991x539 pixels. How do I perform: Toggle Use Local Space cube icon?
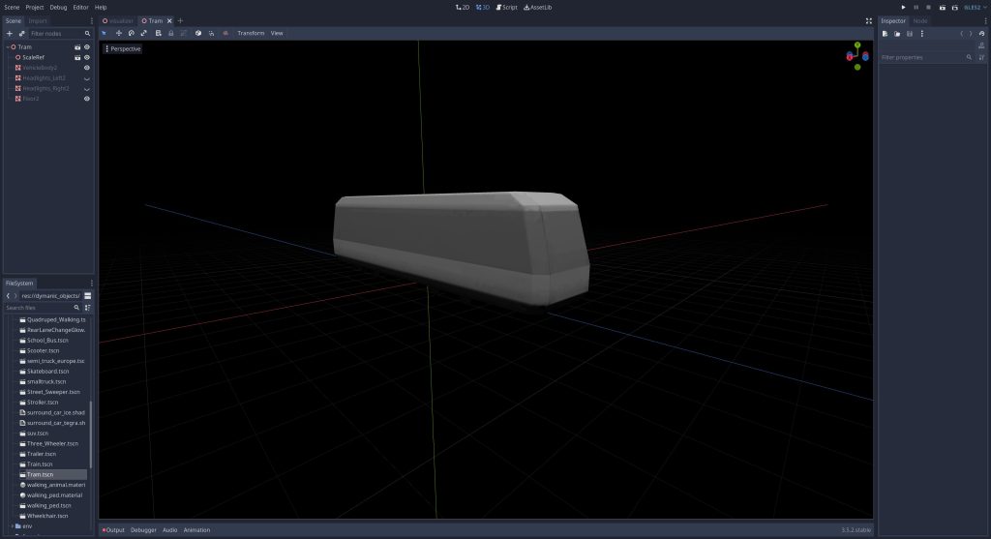coord(197,33)
